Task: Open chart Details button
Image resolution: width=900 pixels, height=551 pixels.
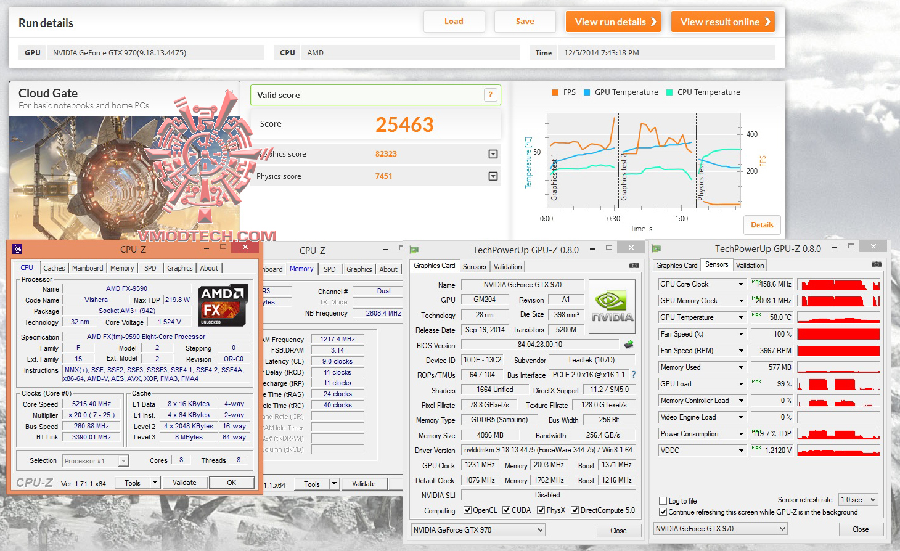Action: click(763, 225)
